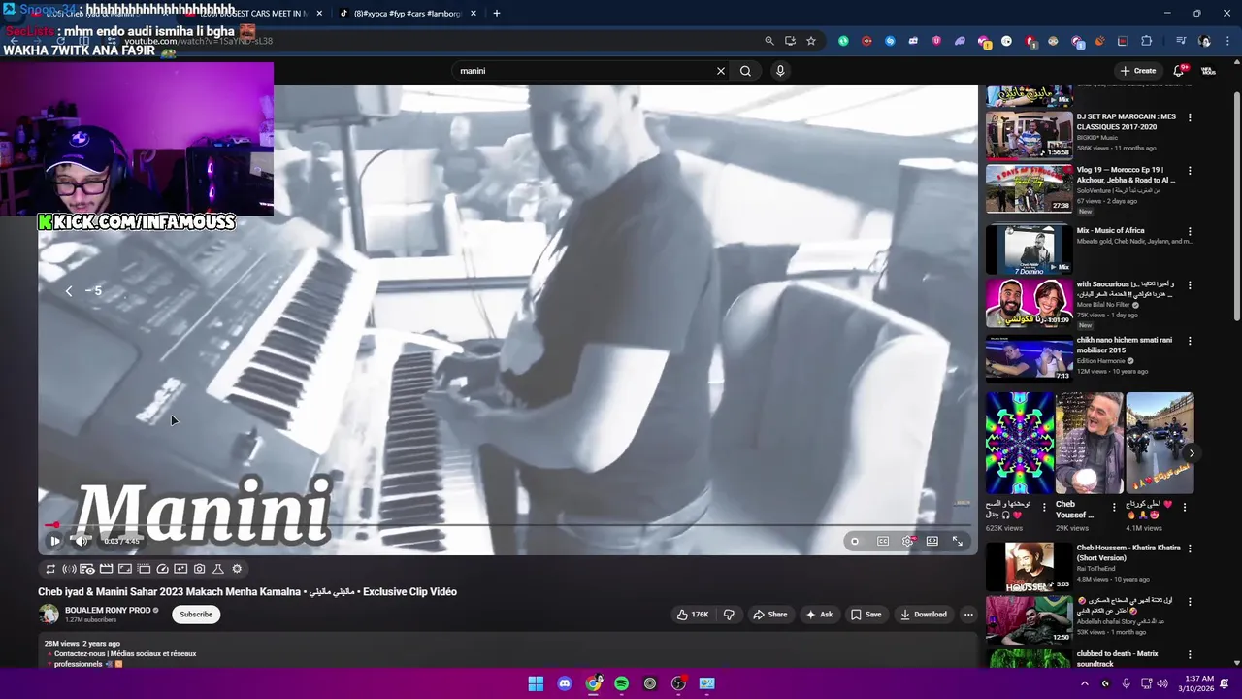Open YouTube notifications bell
Screen dimensions: 1242x699
[1179, 71]
